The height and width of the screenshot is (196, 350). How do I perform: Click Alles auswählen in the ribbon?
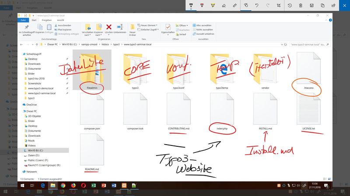pos(205,26)
